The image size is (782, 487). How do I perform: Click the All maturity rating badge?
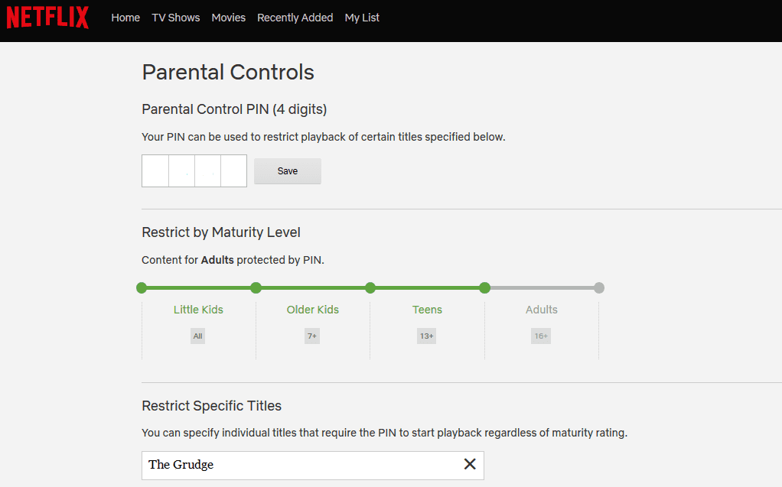pyautogui.click(x=198, y=336)
